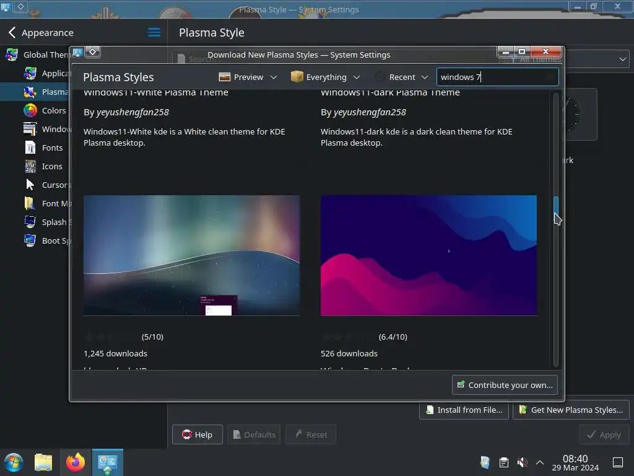Viewport: 634px width, 476px height.
Task: Minimize the Download New Plasma Styles dialog
Action: (x=505, y=51)
